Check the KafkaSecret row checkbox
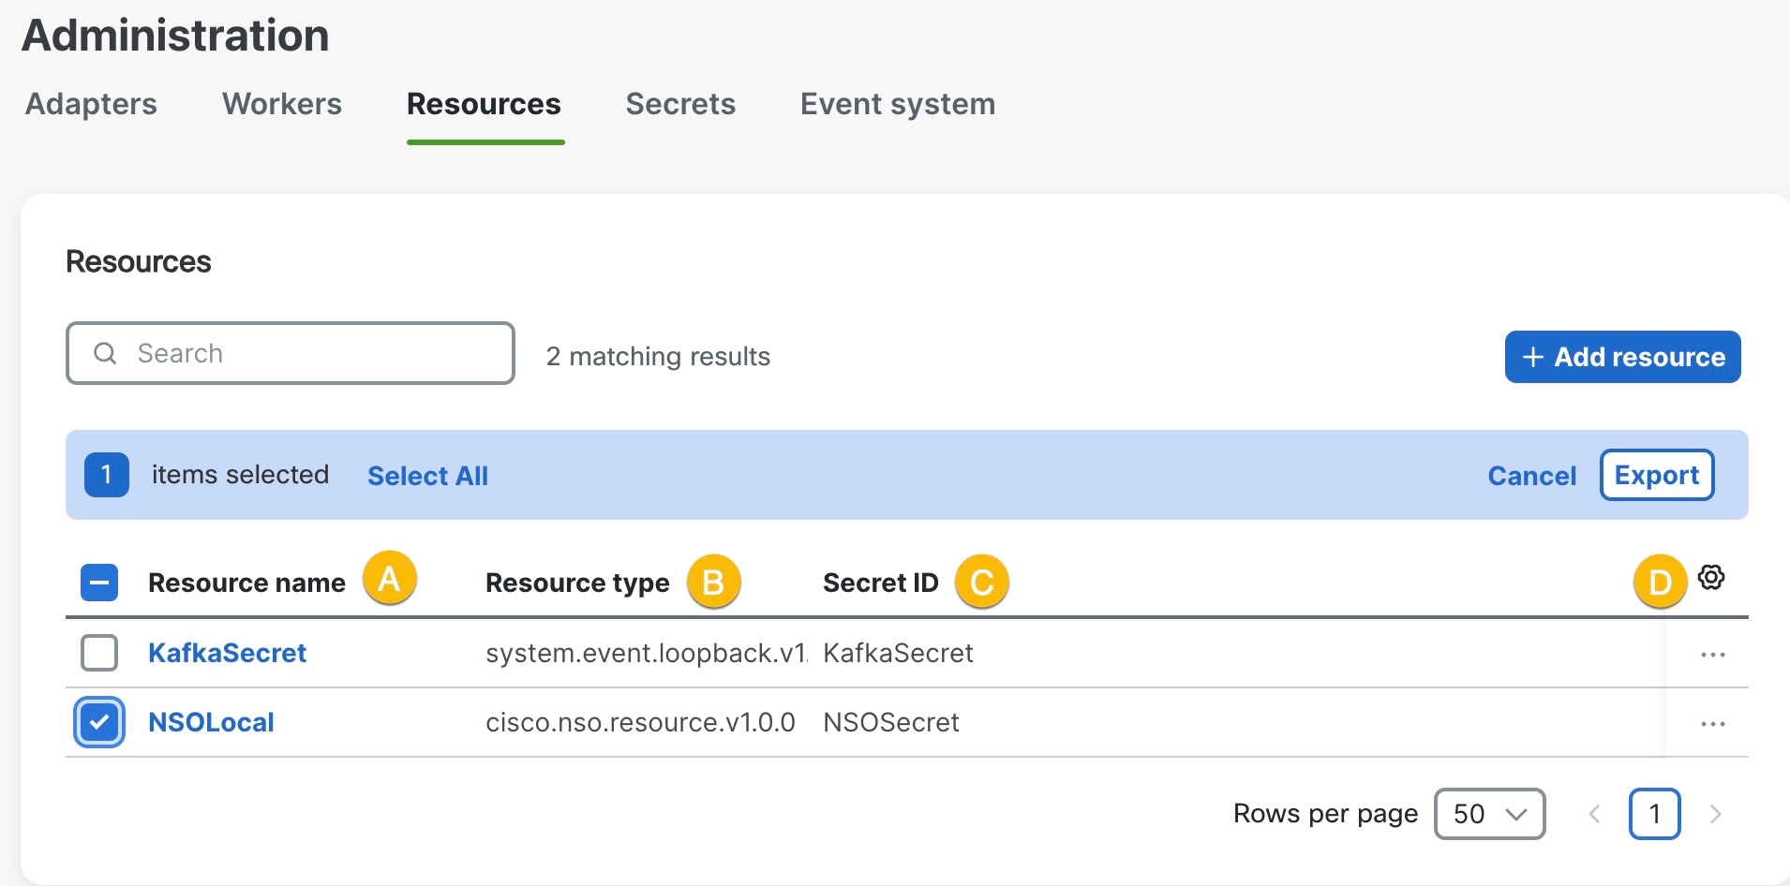1790x886 pixels. click(98, 653)
